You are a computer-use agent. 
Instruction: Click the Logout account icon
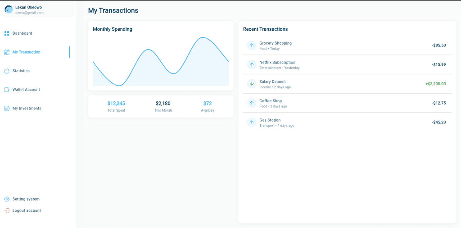[7, 210]
